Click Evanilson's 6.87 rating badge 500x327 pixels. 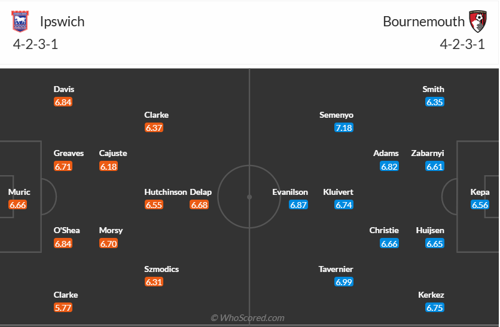(298, 205)
